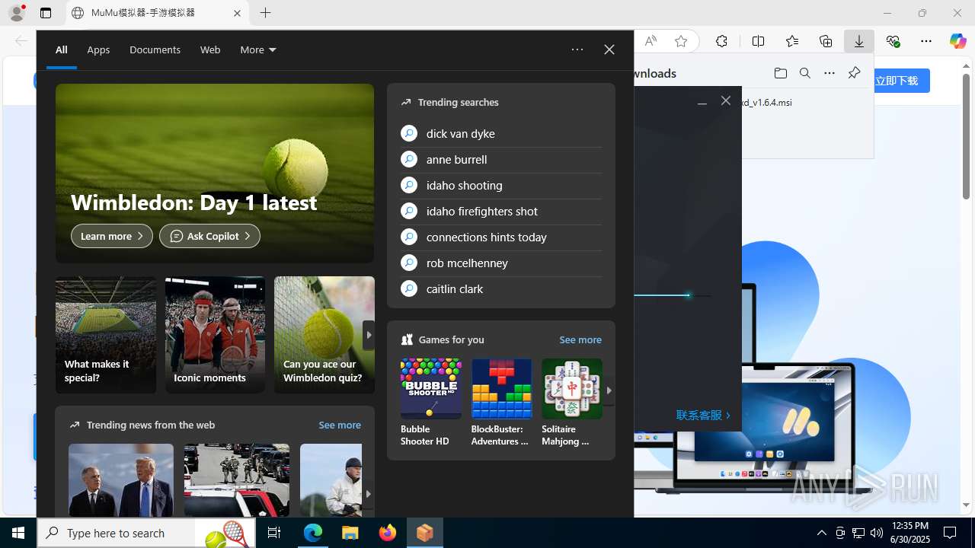This screenshot has width=975, height=548.
Task: Open Edge tab actions menu icon
Action: pyautogui.click(x=46, y=13)
